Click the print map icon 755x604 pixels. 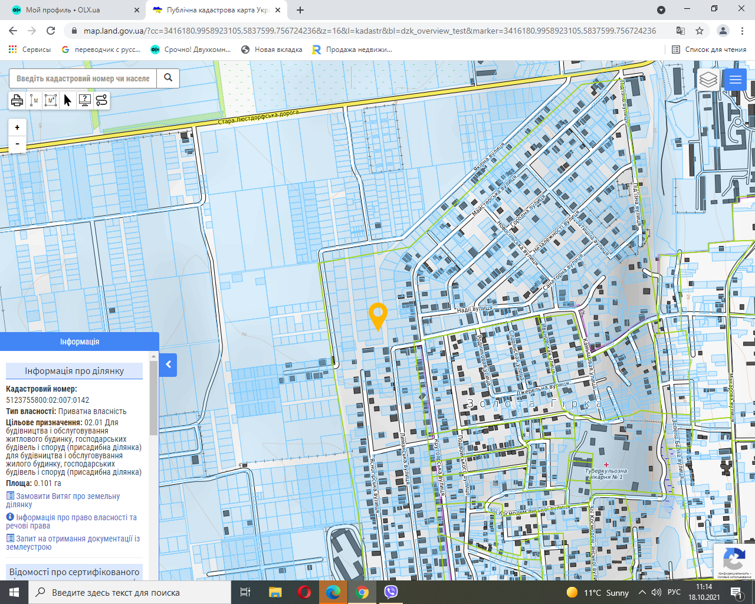17,100
